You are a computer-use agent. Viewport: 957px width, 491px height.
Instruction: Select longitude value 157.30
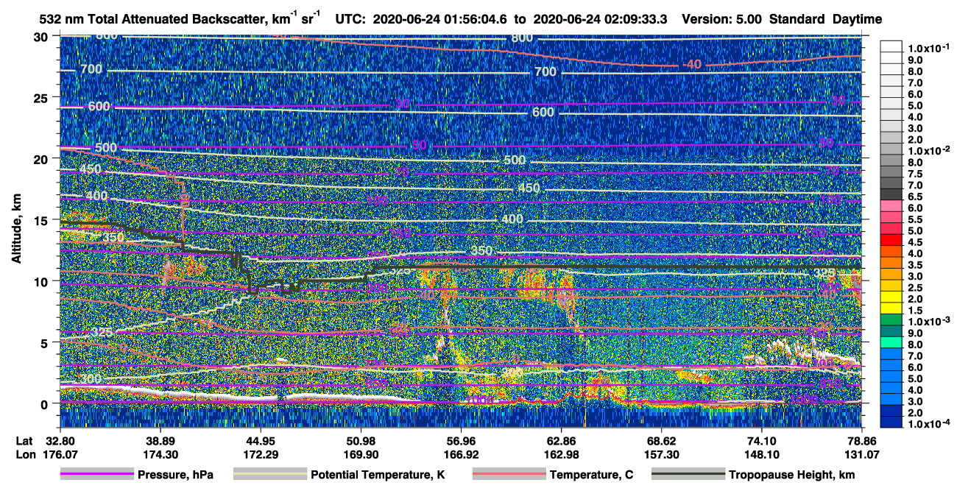click(x=661, y=454)
